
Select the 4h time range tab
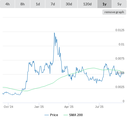(8, 4)
